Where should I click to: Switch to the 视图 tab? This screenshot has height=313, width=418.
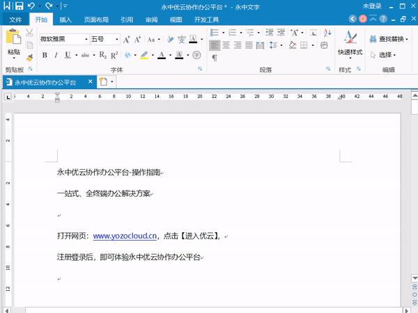pos(176,19)
